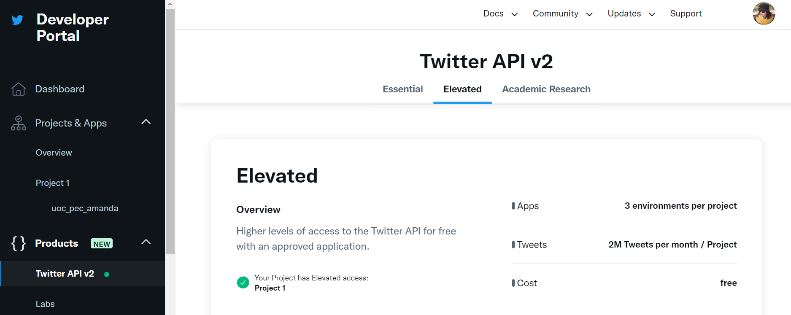Image resolution: width=791 pixels, height=315 pixels.
Task: Click the Dashboard home icon
Action: click(x=18, y=89)
